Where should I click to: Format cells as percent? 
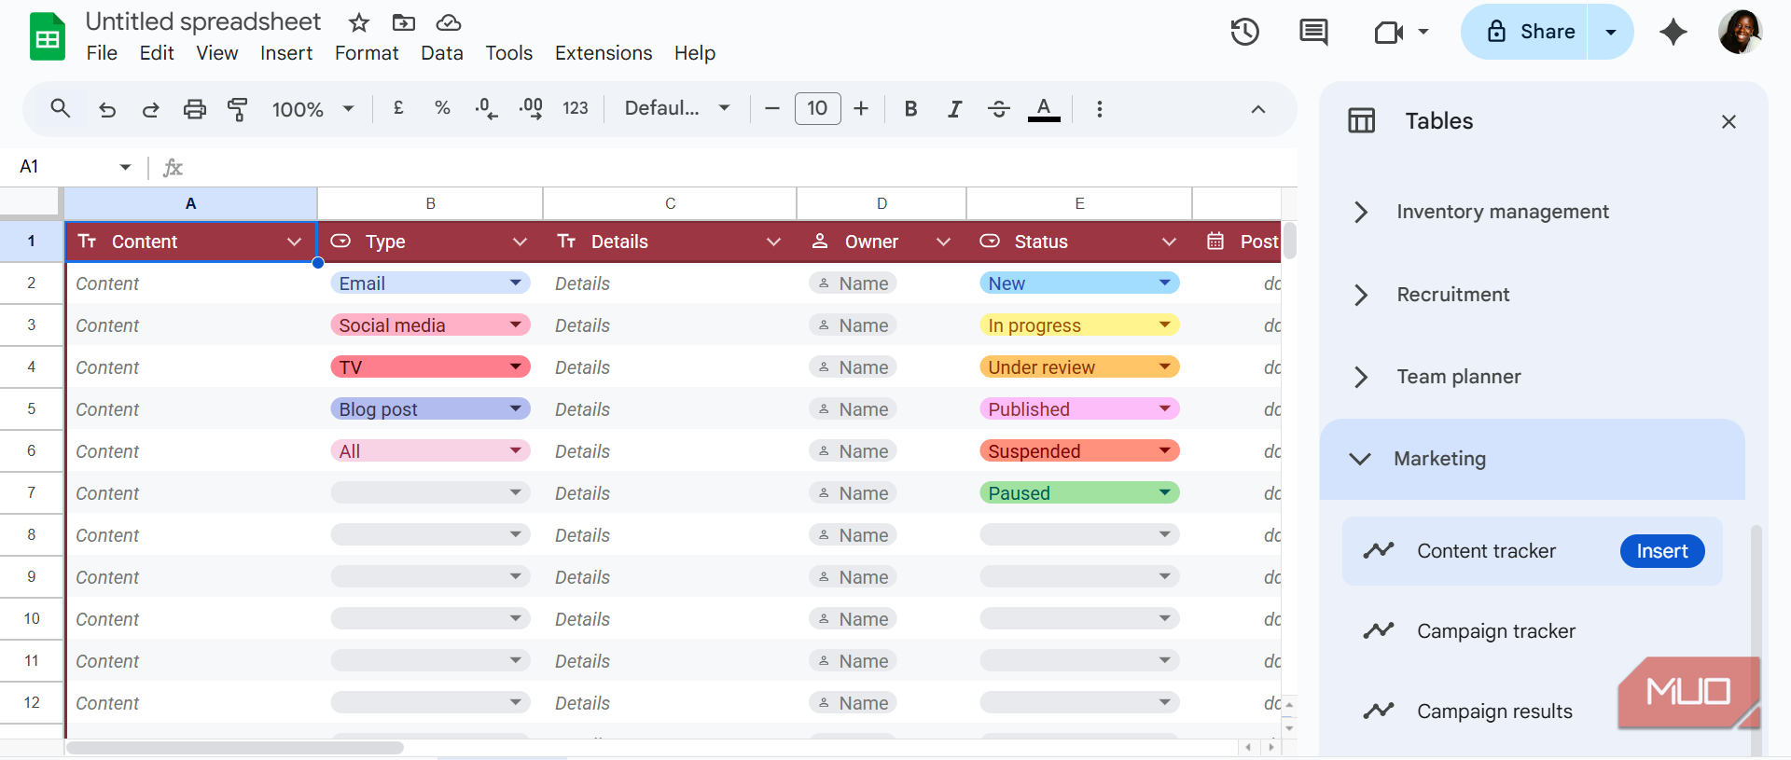tap(442, 108)
